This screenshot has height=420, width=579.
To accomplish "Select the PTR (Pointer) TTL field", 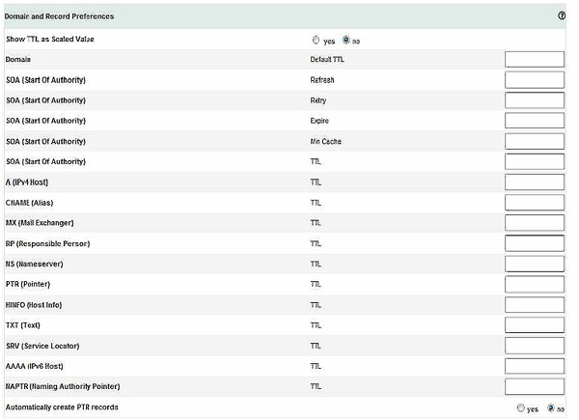I will pyautogui.click(x=535, y=284).
